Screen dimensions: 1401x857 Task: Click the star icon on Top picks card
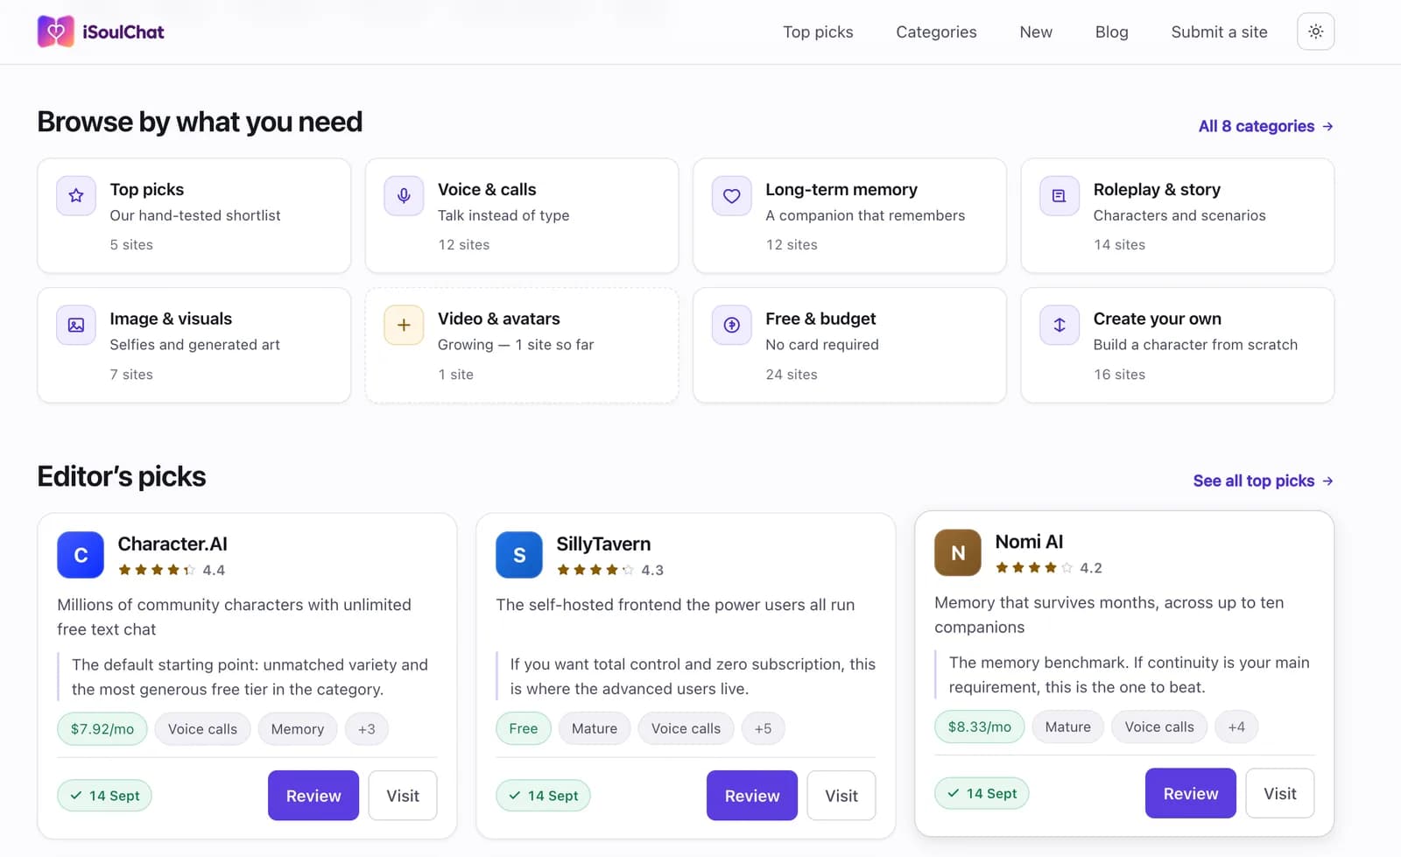click(76, 195)
